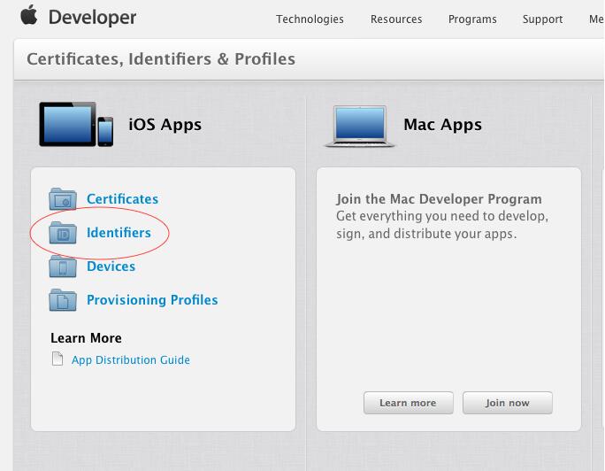Click the App Distribution Guide document icon

tap(57, 359)
